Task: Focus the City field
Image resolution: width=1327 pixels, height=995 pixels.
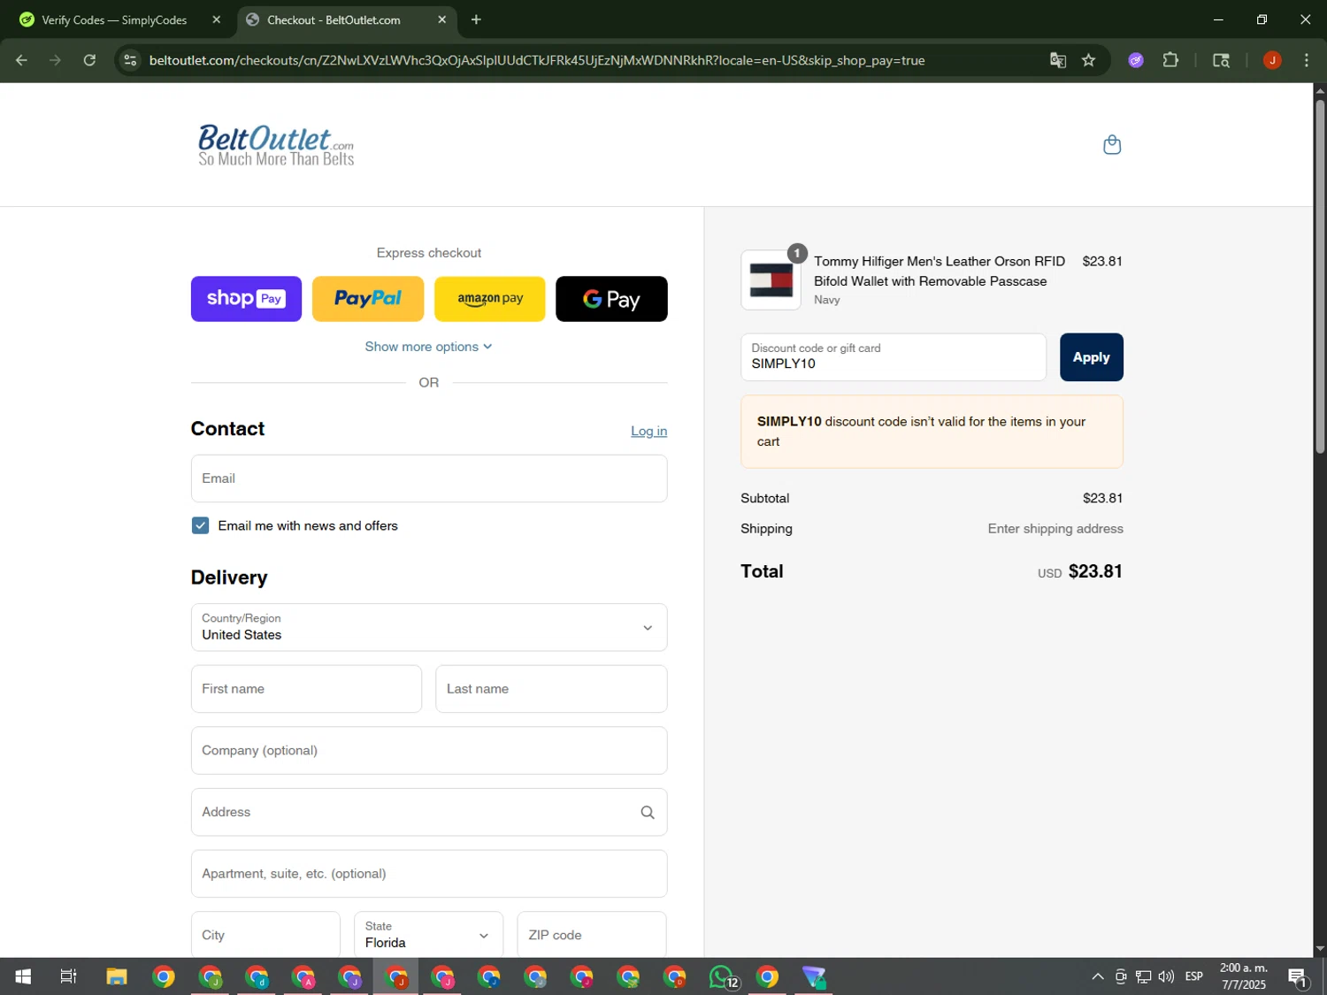Action: click(x=265, y=935)
